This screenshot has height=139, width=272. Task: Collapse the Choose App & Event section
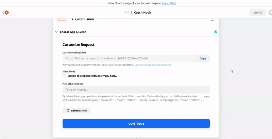pyautogui.click(x=56, y=32)
